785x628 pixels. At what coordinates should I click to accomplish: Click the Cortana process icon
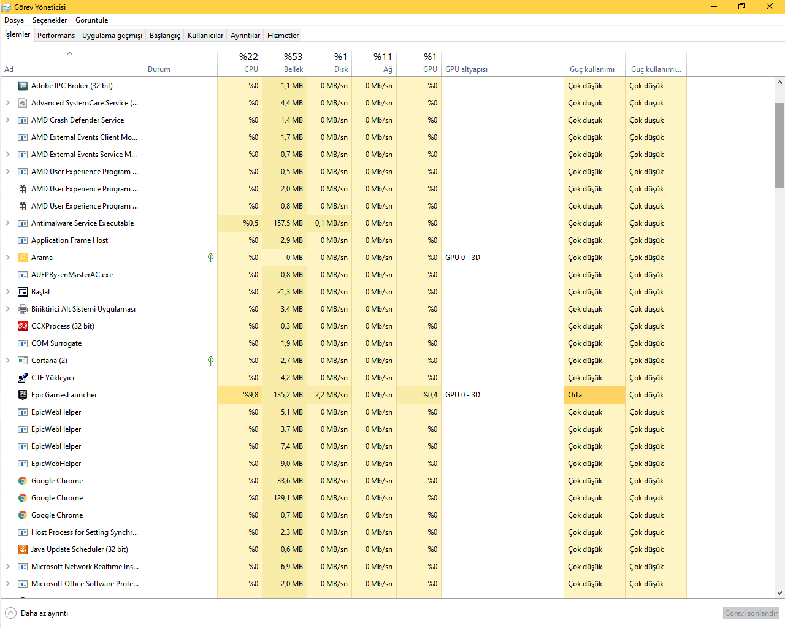coord(23,361)
